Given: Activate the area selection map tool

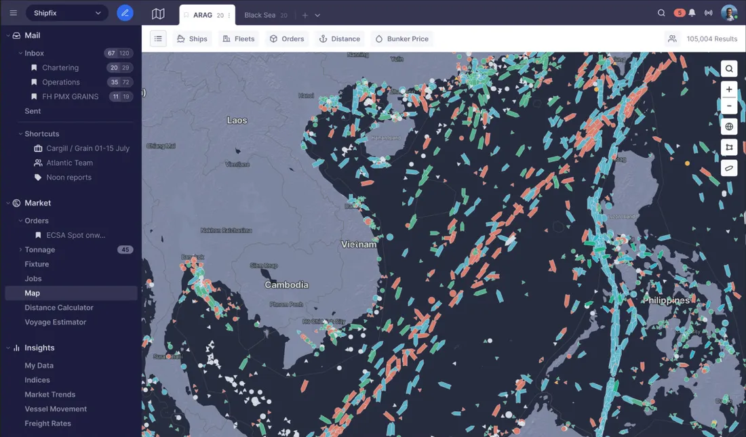Looking at the screenshot, I should pos(729,148).
